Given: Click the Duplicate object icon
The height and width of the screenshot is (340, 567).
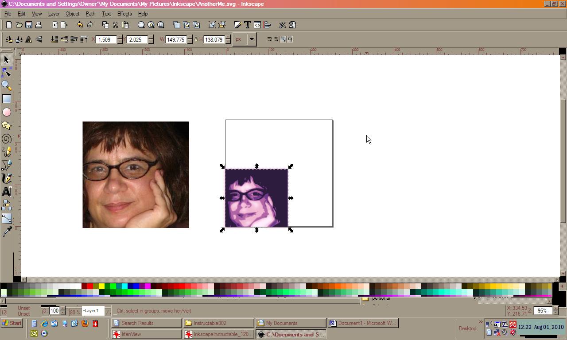Looking at the screenshot, I should click(x=177, y=25).
